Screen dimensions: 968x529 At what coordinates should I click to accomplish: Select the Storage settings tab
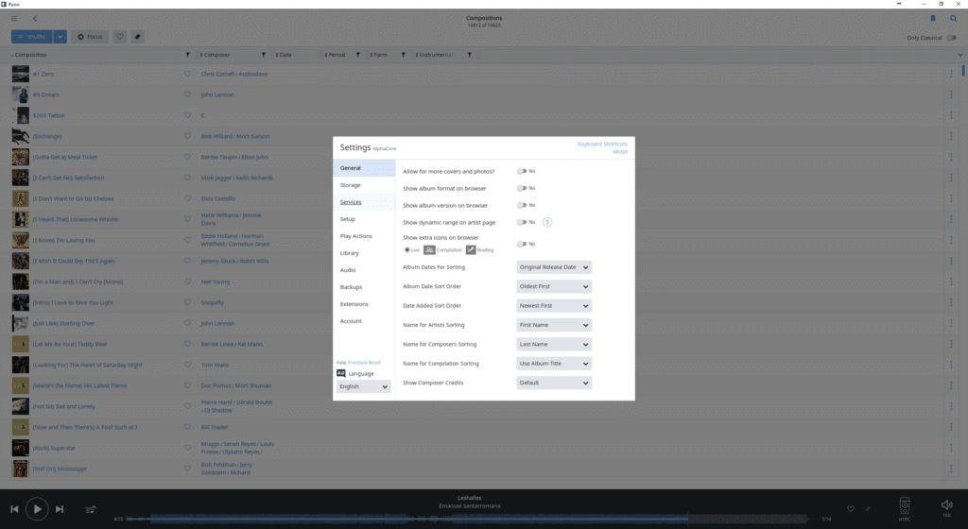[364, 185]
